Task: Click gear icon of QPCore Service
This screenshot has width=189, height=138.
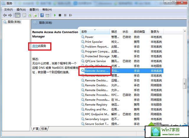Action: point(83,61)
